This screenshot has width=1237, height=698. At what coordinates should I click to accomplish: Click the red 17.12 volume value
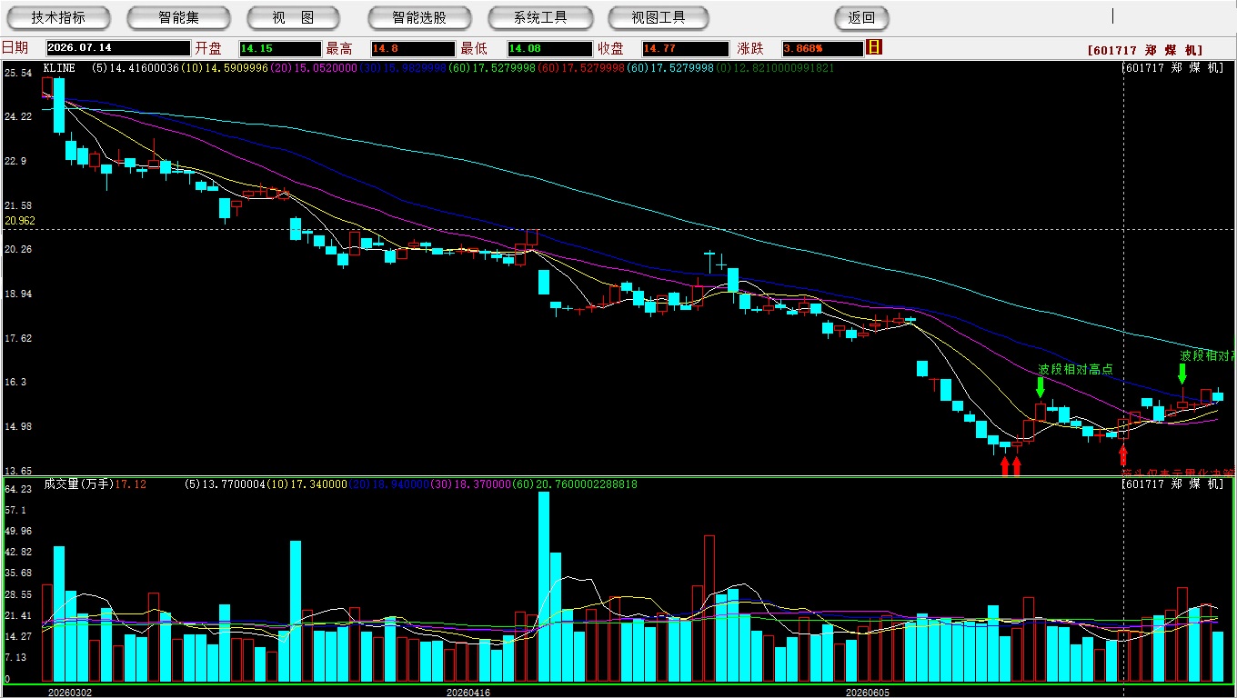point(131,484)
